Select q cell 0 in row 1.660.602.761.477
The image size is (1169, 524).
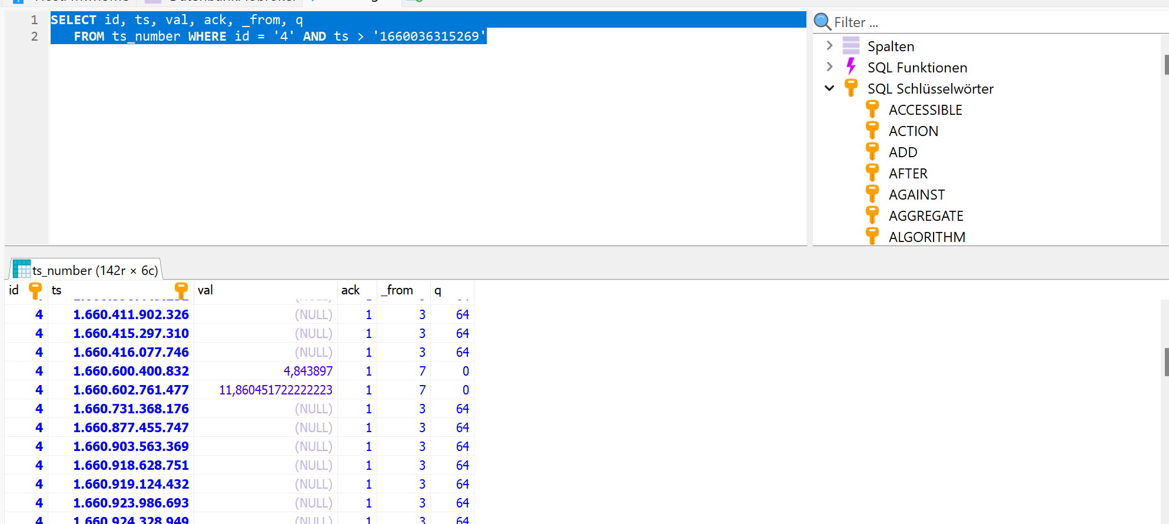(452, 390)
